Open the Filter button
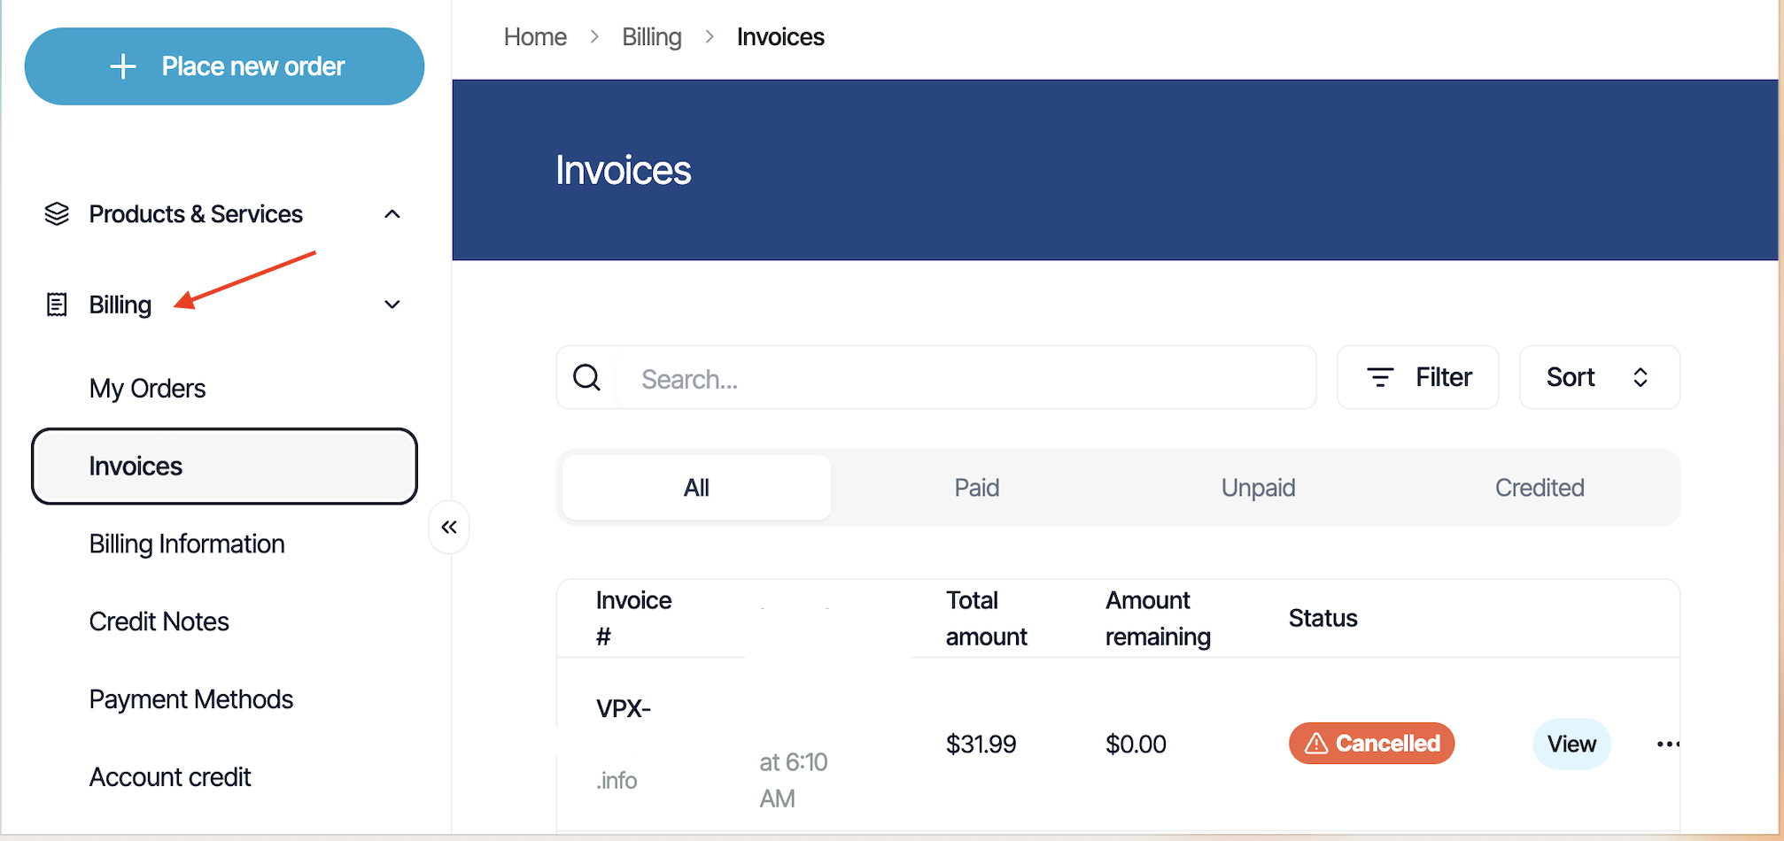The width and height of the screenshot is (1784, 841). [x=1417, y=378]
